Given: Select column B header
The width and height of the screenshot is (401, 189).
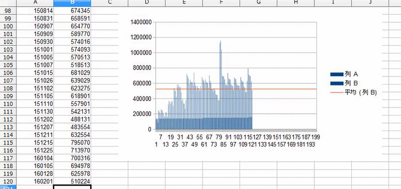Looking at the screenshot, I should [72, 3].
